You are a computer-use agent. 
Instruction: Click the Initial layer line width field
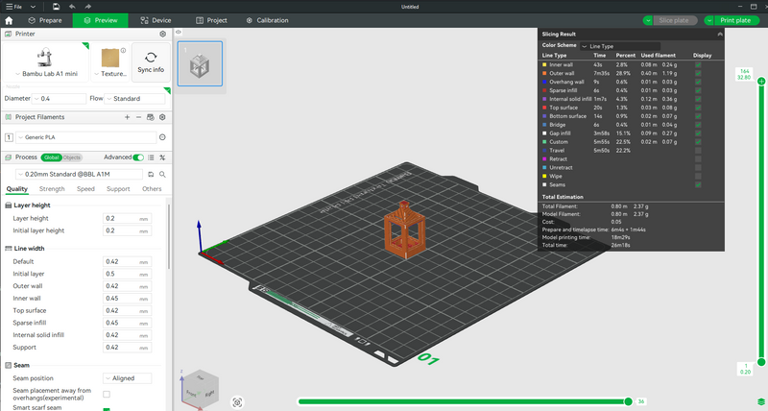127,274
